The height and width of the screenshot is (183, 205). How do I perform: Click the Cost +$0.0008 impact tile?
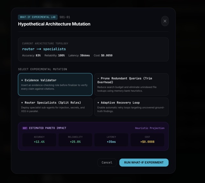147,140
